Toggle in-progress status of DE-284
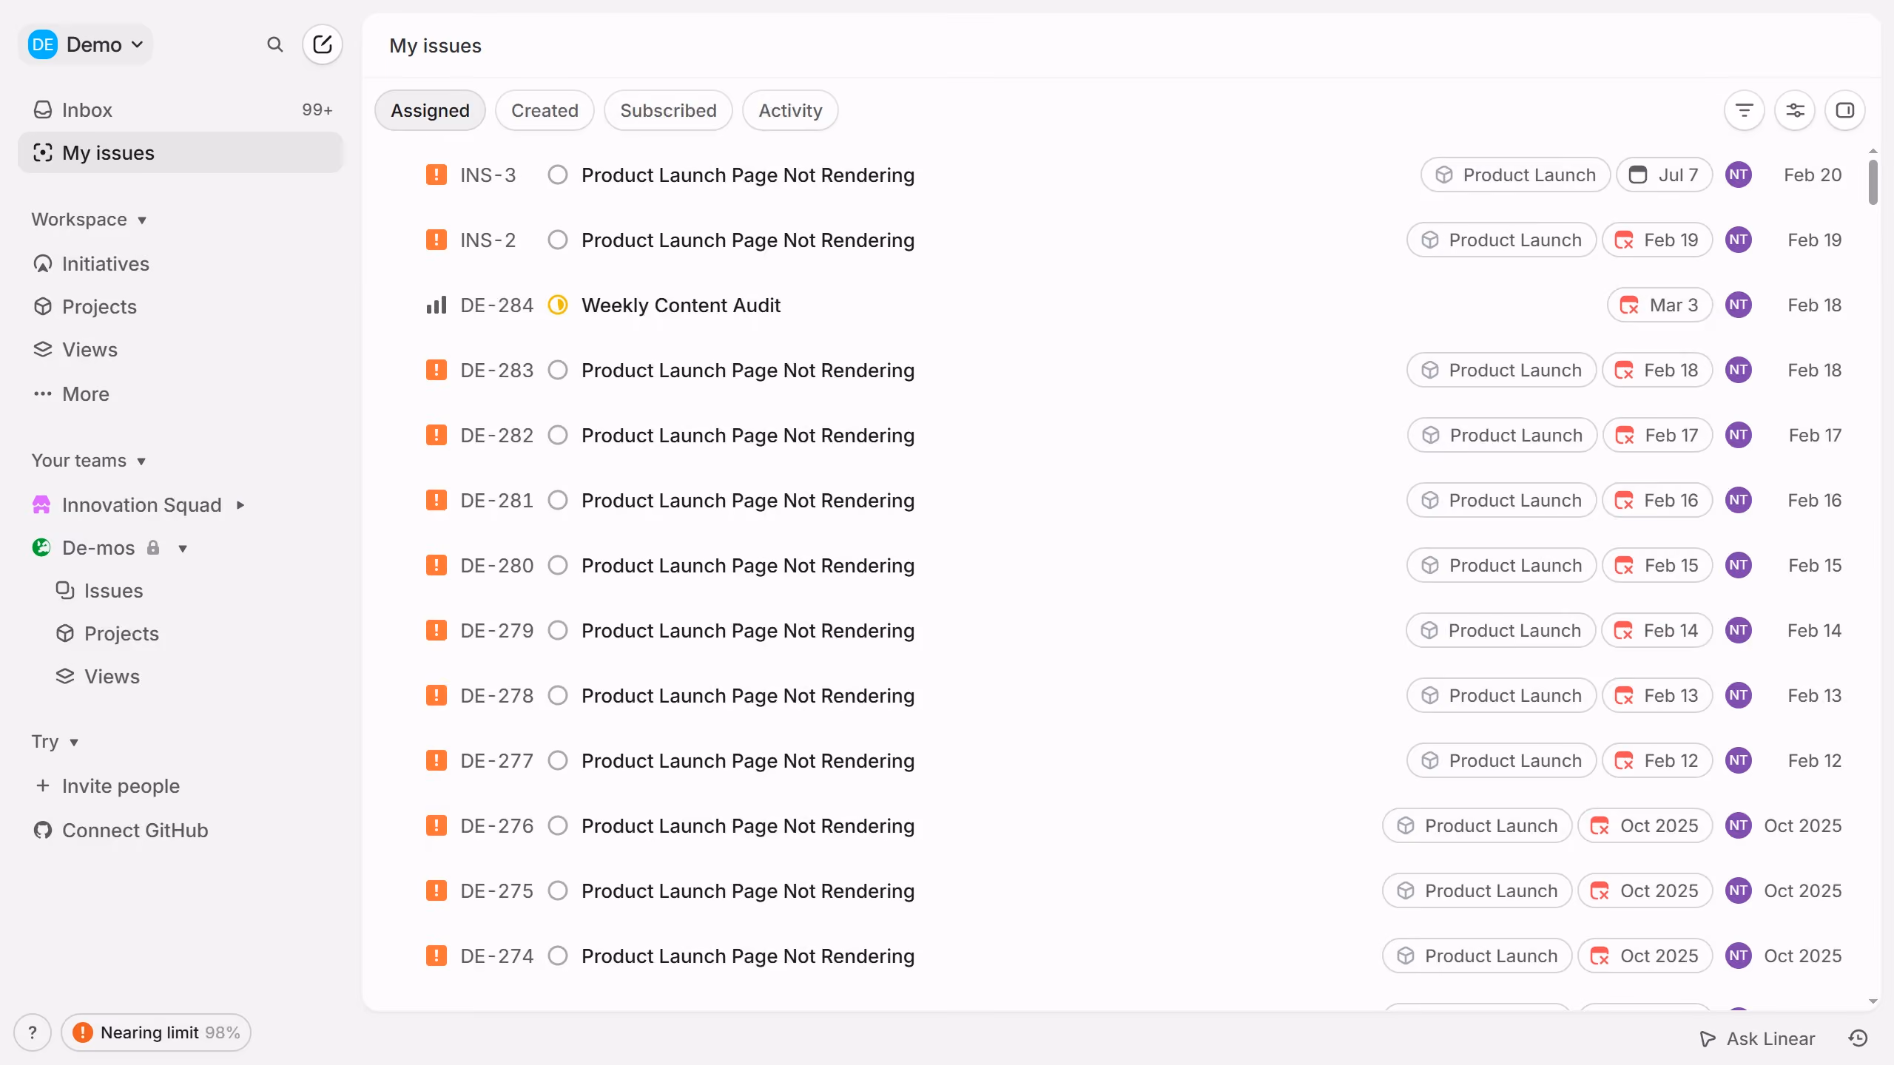Screen dimensions: 1894x1065 click(x=558, y=305)
